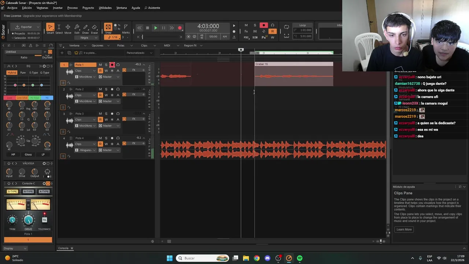Viewport: 469px width, 264px height.
Task: Click Learn More in help module
Action: pos(404,230)
